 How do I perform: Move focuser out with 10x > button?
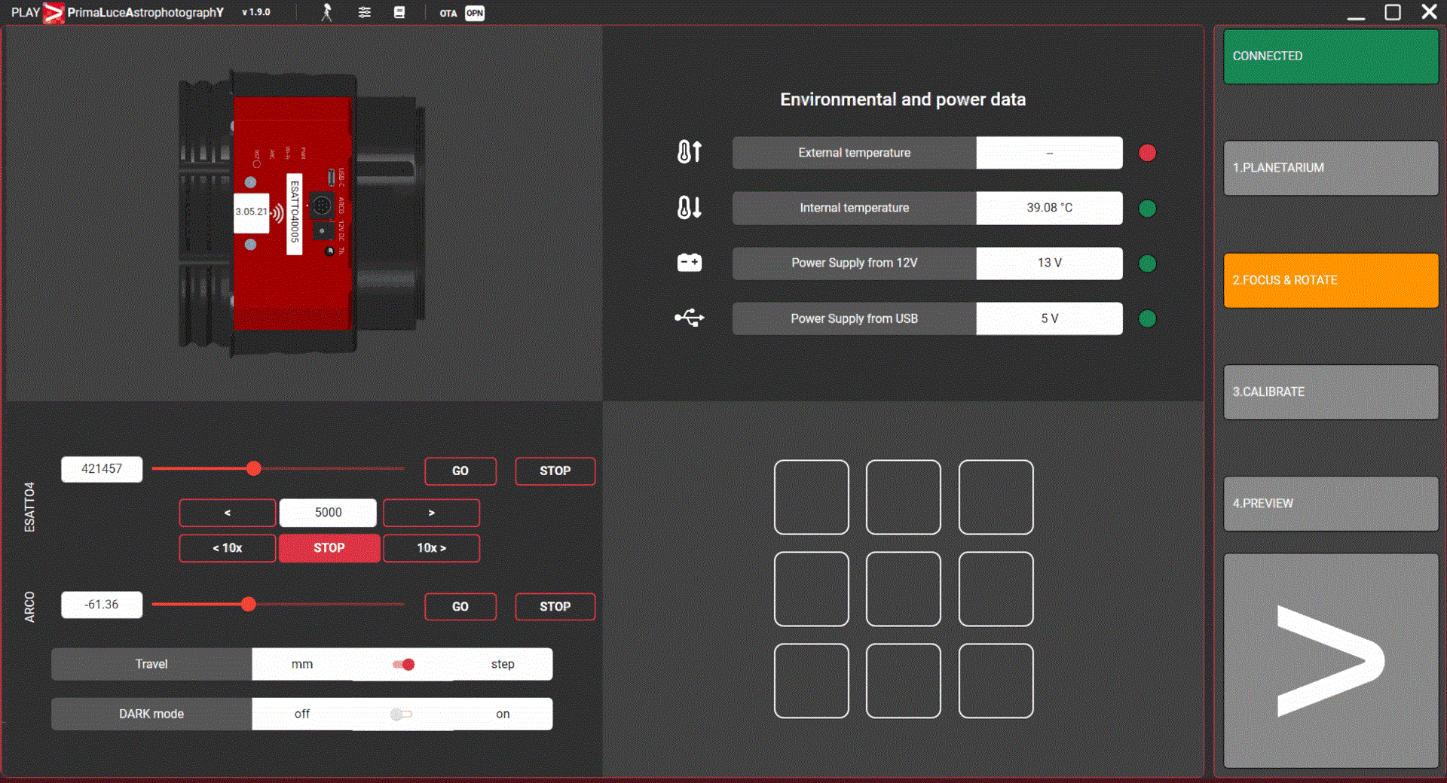431,548
